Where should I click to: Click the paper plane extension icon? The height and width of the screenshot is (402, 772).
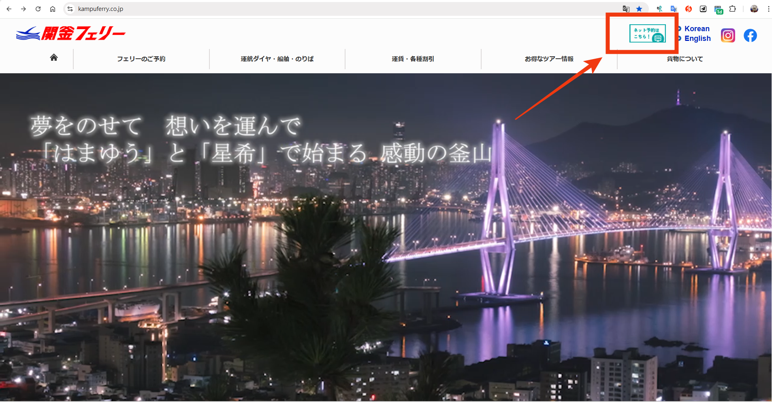point(703,9)
